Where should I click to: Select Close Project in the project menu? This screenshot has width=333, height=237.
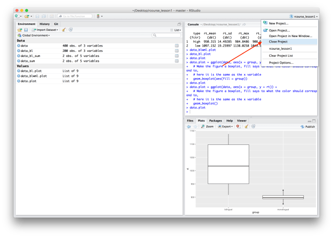click(290, 42)
